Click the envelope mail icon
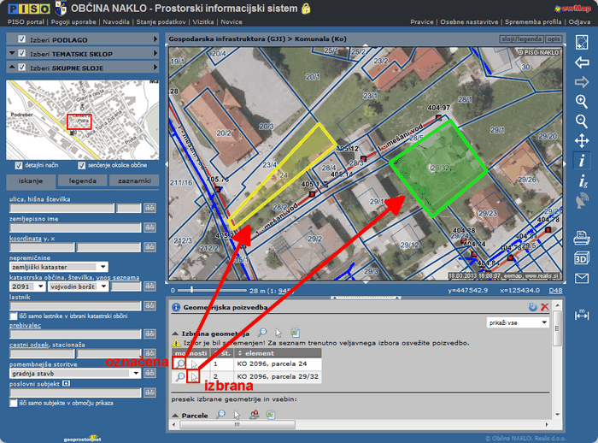Viewport: 598px width, 443px height. [x=582, y=278]
